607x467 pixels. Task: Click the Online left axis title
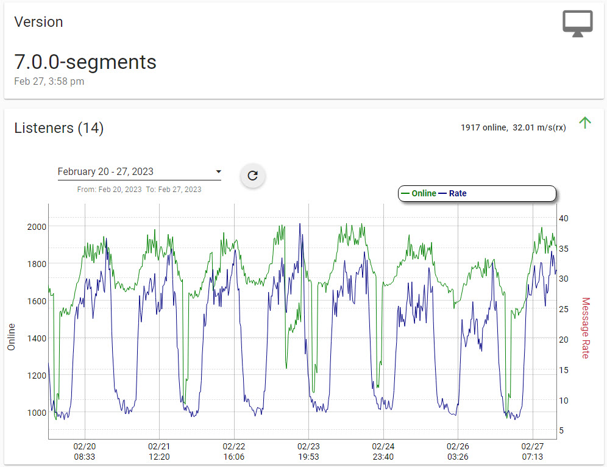coord(11,337)
